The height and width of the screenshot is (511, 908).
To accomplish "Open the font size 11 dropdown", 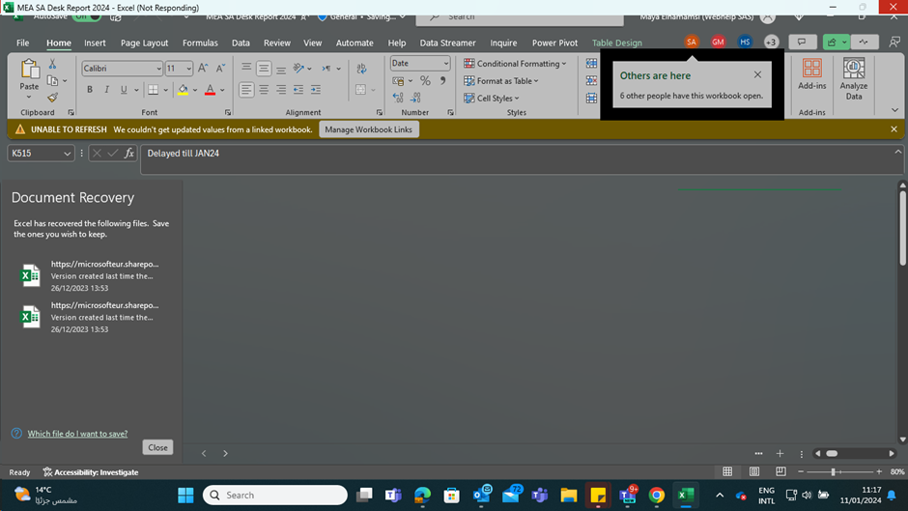I will [x=188, y=69].
